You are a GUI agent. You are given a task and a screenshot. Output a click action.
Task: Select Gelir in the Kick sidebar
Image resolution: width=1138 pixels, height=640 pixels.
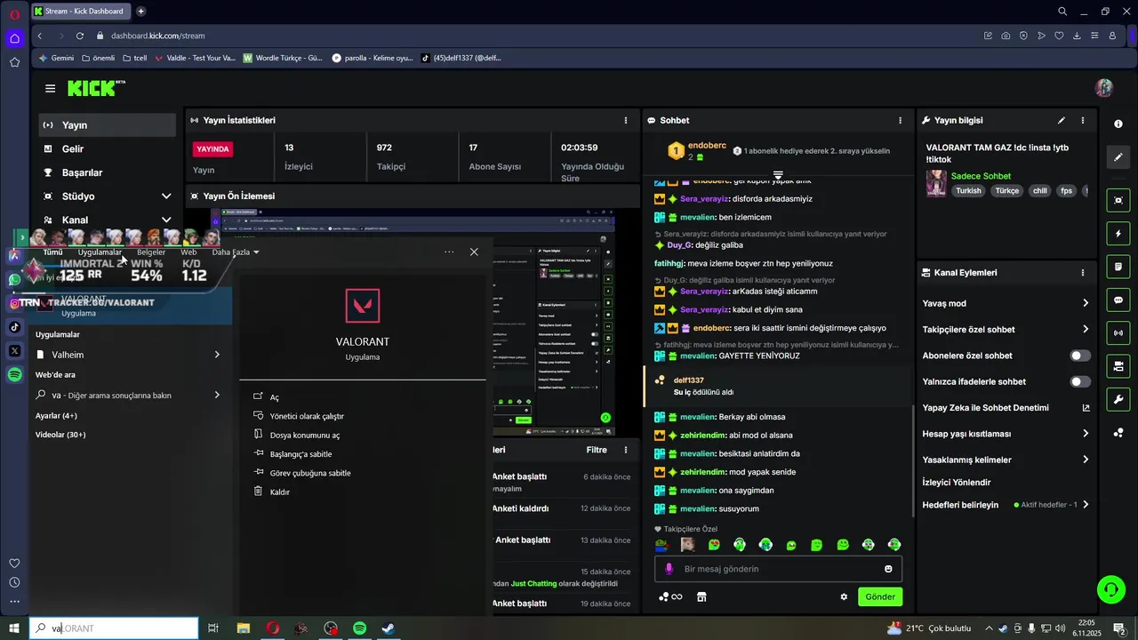click(107, 149)
